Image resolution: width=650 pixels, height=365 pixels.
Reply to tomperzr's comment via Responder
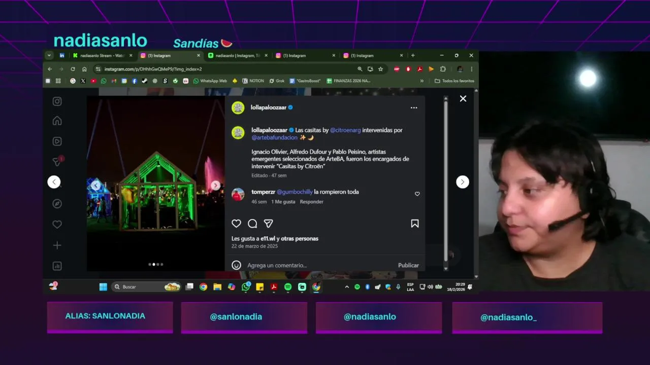pos(311,202)
